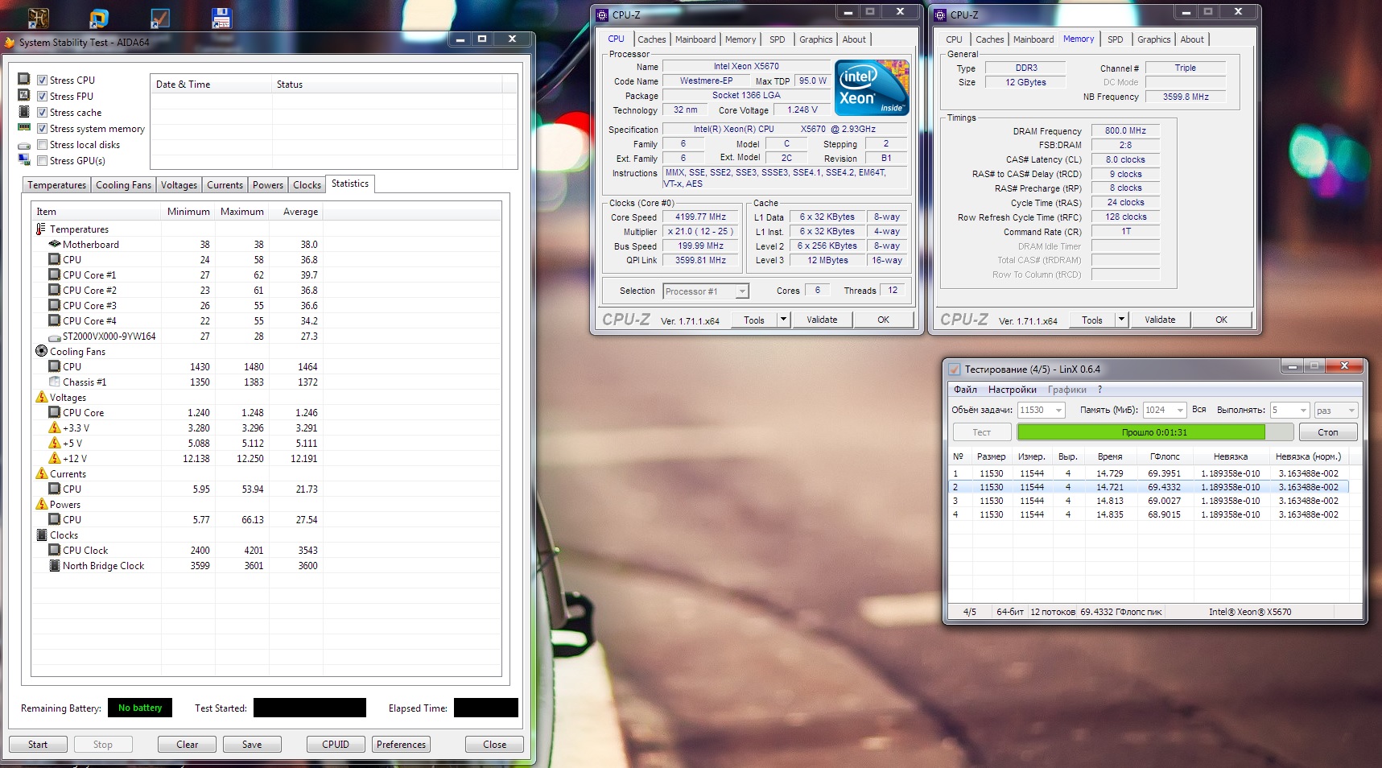Open Preferences in the stability test window
Viewport: 1382px width, 768px height.
point(401,745)
